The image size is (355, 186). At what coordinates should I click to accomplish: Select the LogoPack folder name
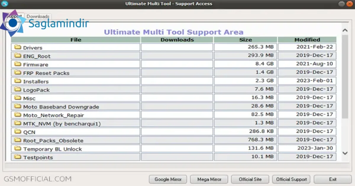click(x=36, y=90)
